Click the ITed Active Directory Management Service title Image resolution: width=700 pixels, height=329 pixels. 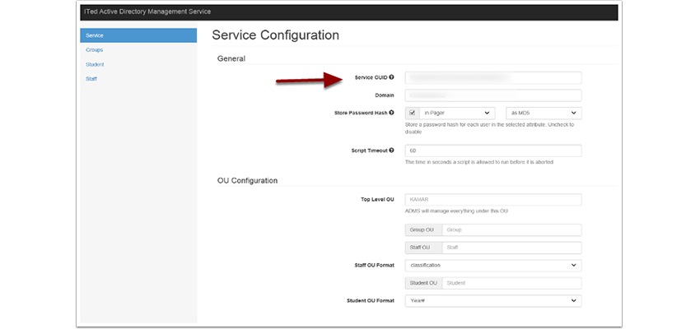147,12
